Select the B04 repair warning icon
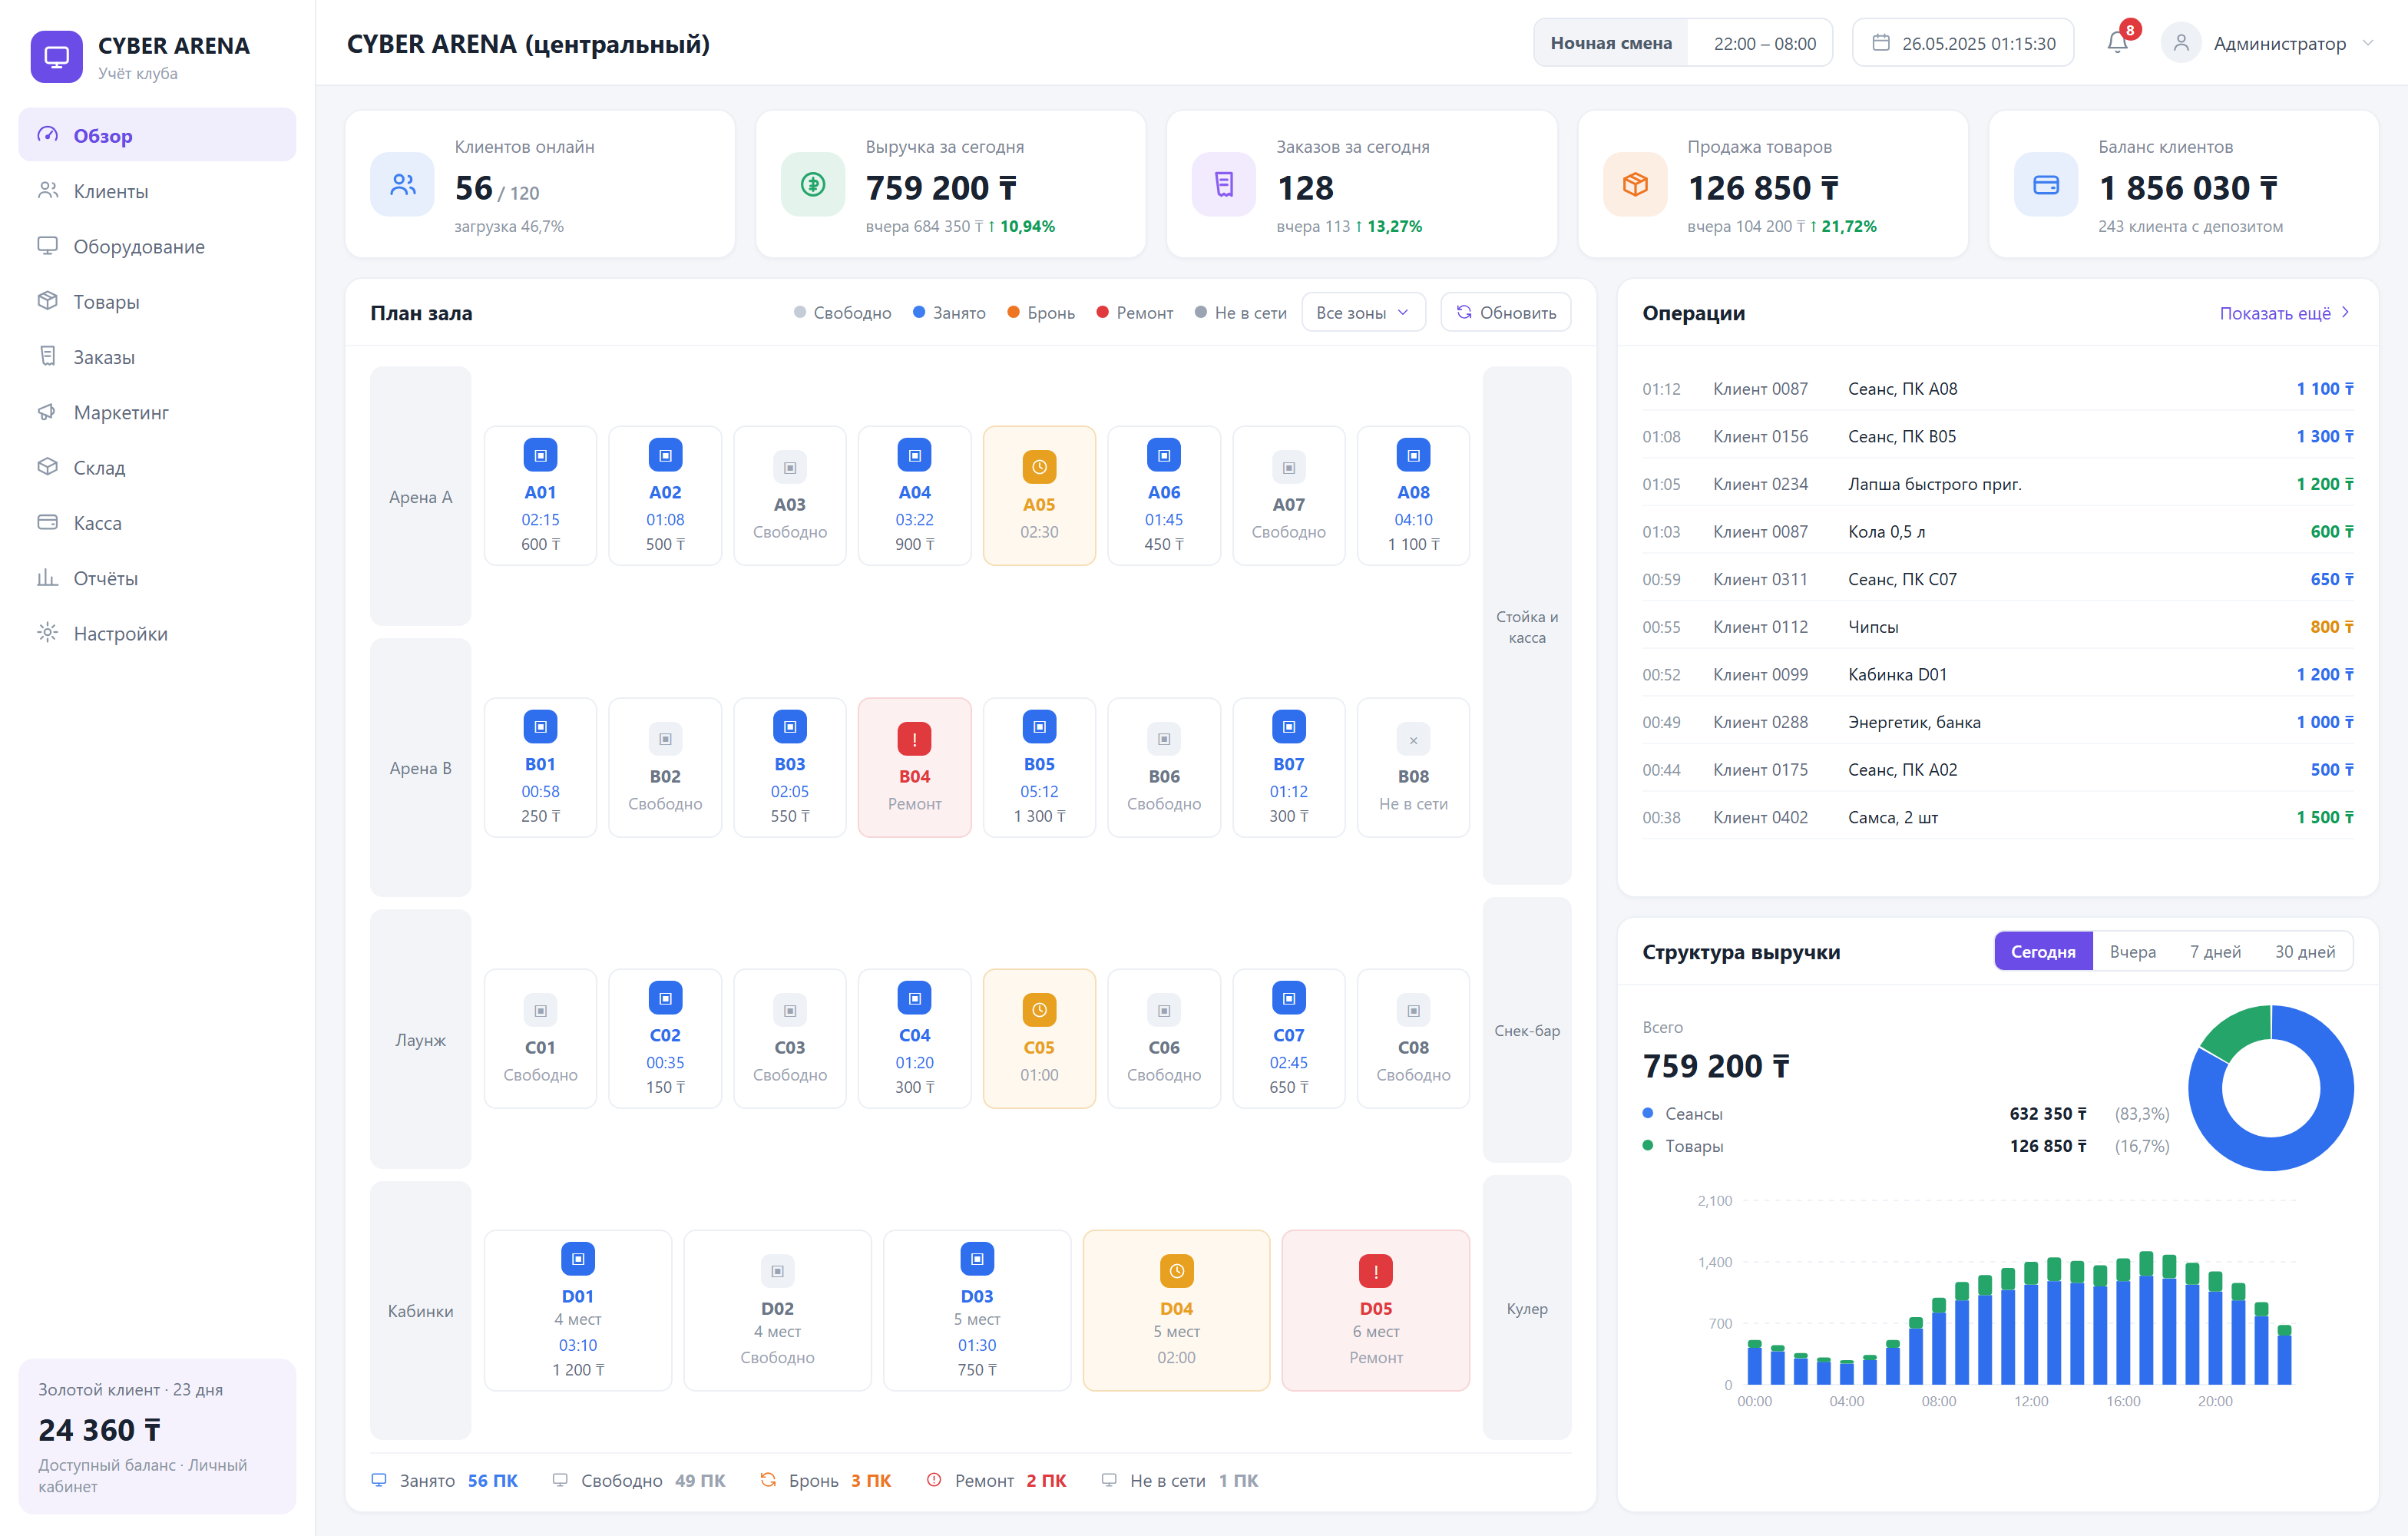 coord(914,739)
